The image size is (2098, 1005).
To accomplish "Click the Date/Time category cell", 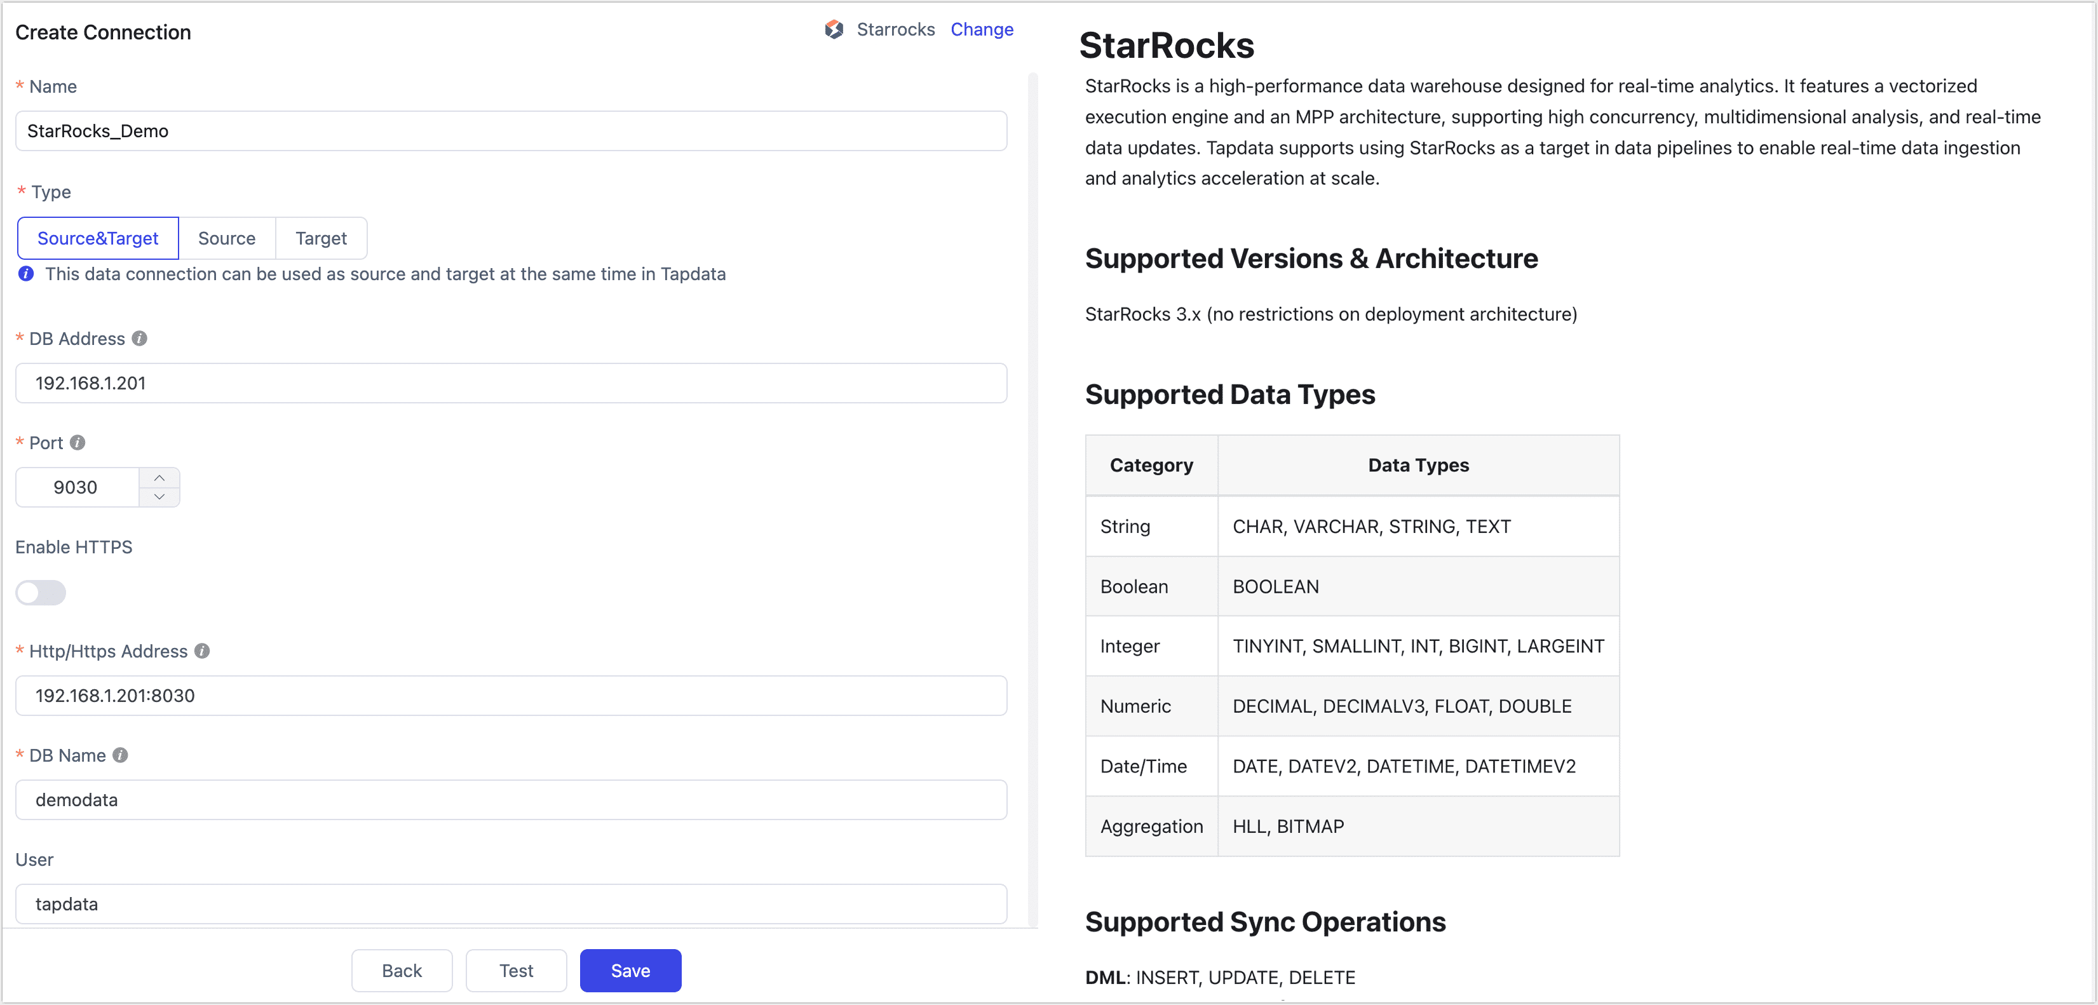I will [1152, 766].
